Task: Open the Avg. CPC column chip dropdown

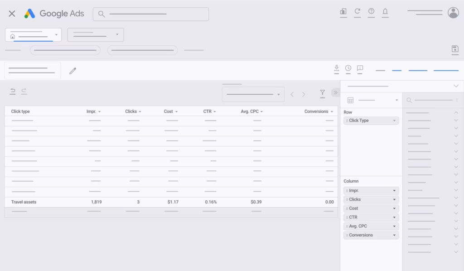Action: click(394, 226)
